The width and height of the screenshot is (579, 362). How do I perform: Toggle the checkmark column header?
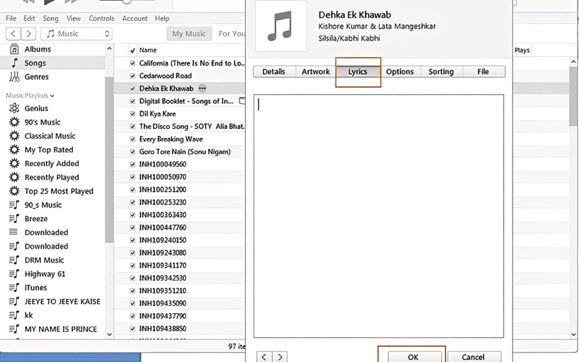pos(132,50)
